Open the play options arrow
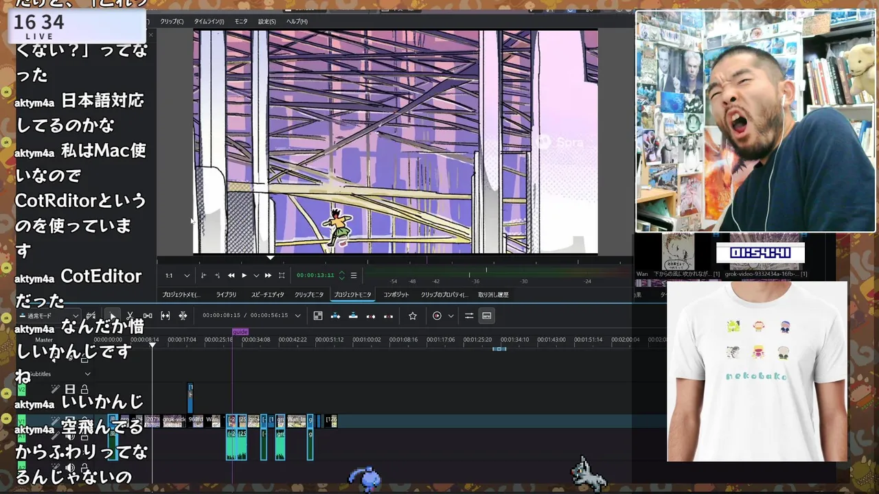 pyautogui.click(x=256, y=275)
